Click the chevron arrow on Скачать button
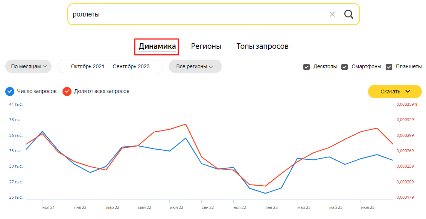 click(x=408, y=91)
